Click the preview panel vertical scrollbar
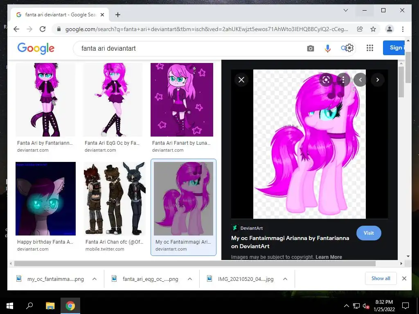Screen dimensions: 419x314 [401, 82]
